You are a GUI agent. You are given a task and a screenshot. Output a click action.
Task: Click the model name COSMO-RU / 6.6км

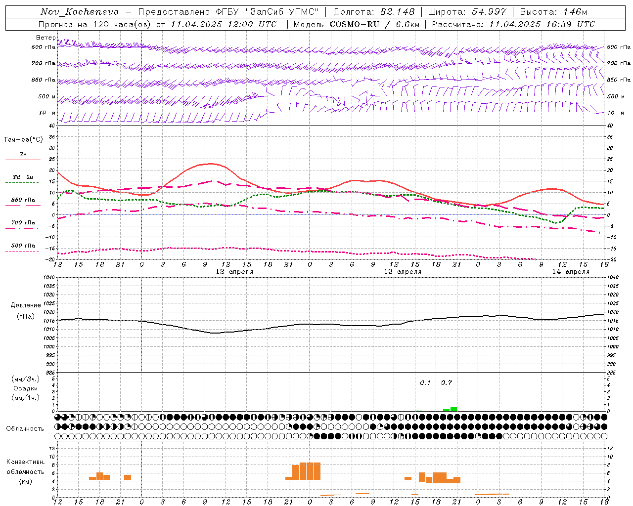[x=374, y=24]
